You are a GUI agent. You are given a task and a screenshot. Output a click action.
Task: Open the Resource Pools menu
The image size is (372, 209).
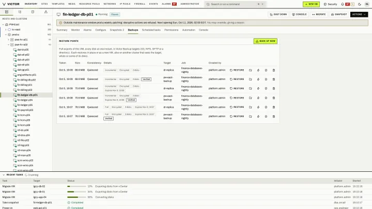click(89, 4)
